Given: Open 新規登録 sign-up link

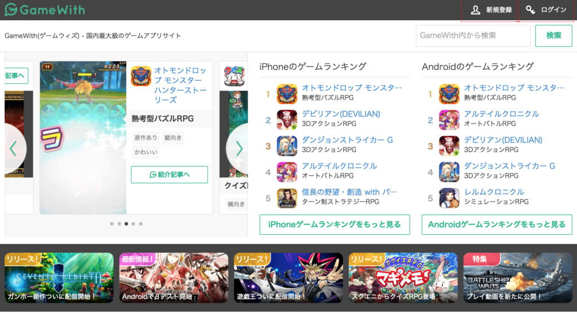Looking at the screenshot, I should click(490, 10).
